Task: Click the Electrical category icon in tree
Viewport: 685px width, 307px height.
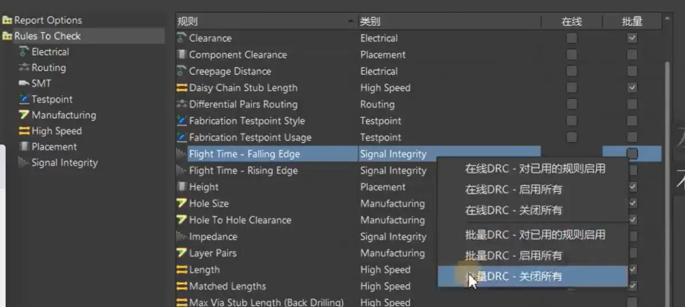Action: point(24,52)
